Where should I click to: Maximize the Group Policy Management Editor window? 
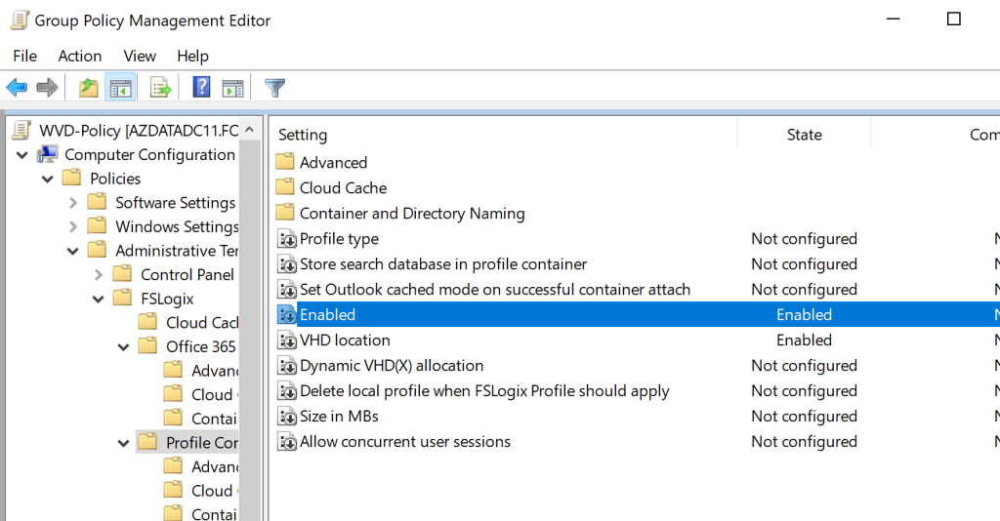pyautogui.click(x=953, y=20)
